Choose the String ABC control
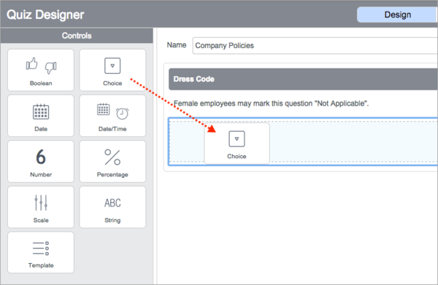Image resolution: width=438 pixels, height=285 pixels. [x=112, y=207]
